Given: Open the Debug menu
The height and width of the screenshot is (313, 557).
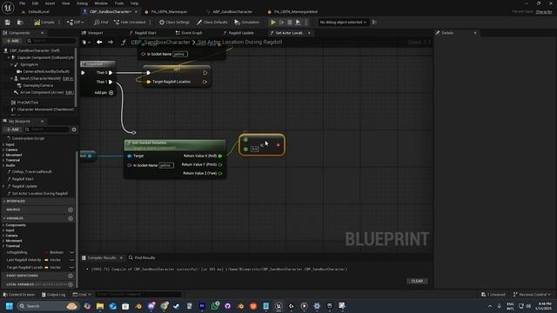Looking at the screenshot, I should coord(82,3).
